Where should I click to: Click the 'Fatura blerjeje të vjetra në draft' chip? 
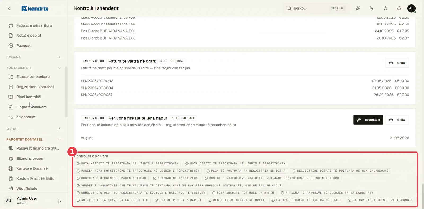306,200
